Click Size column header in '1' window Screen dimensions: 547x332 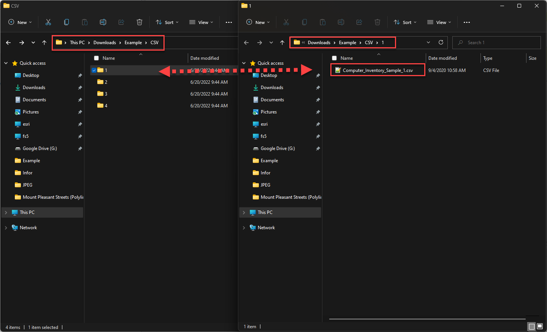[x=533, y=58]
